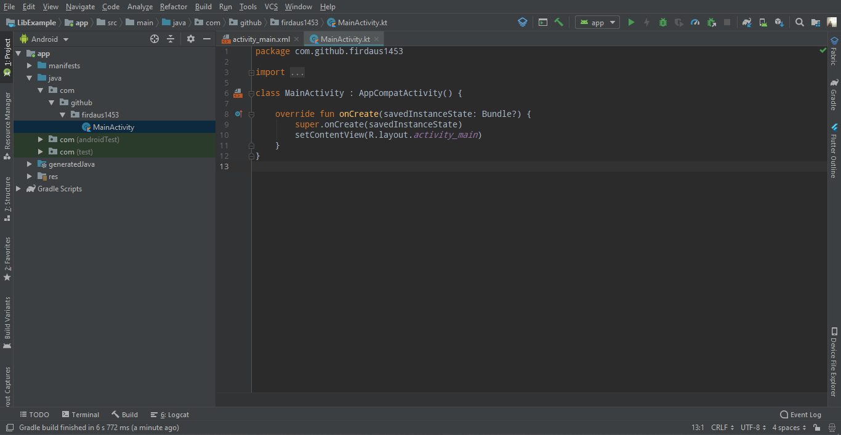
Task: Toggle the Device File Explorer panel
Action: [x=834, y=362]
